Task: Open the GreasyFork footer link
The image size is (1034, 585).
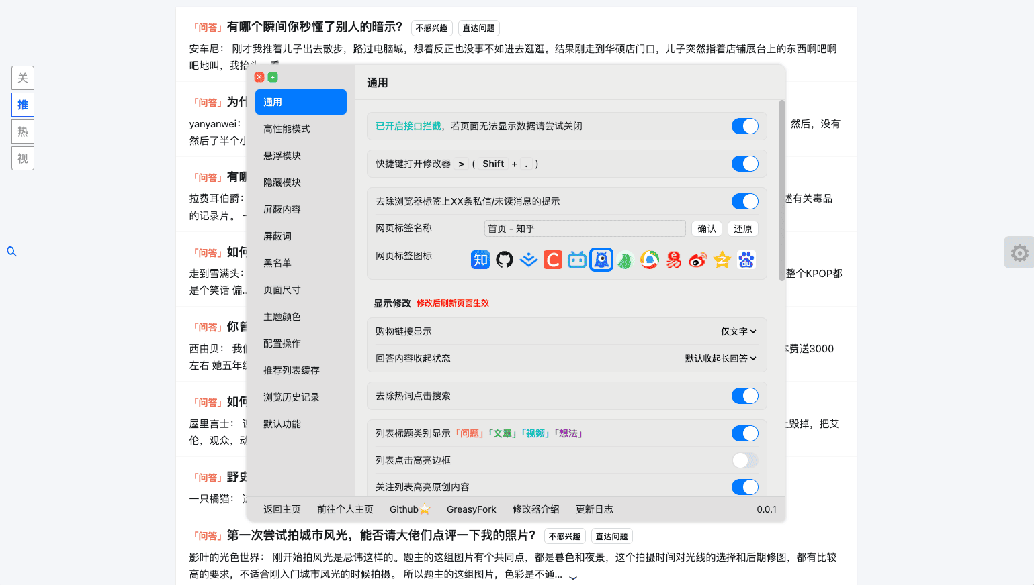Action: 472,509
